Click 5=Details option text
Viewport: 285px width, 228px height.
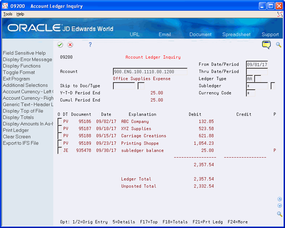(124, 222)
